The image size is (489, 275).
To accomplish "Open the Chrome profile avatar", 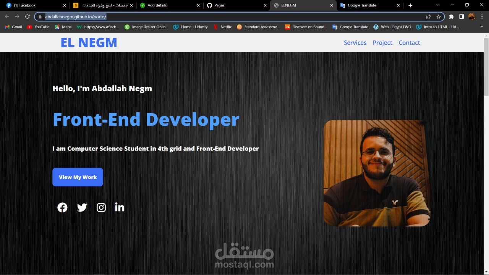I will tap(472, 17).
